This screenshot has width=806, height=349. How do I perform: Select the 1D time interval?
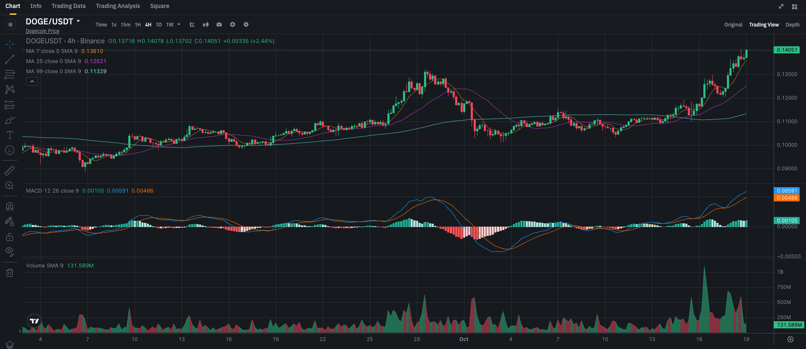pyautogui.click(x=159, y=25)
